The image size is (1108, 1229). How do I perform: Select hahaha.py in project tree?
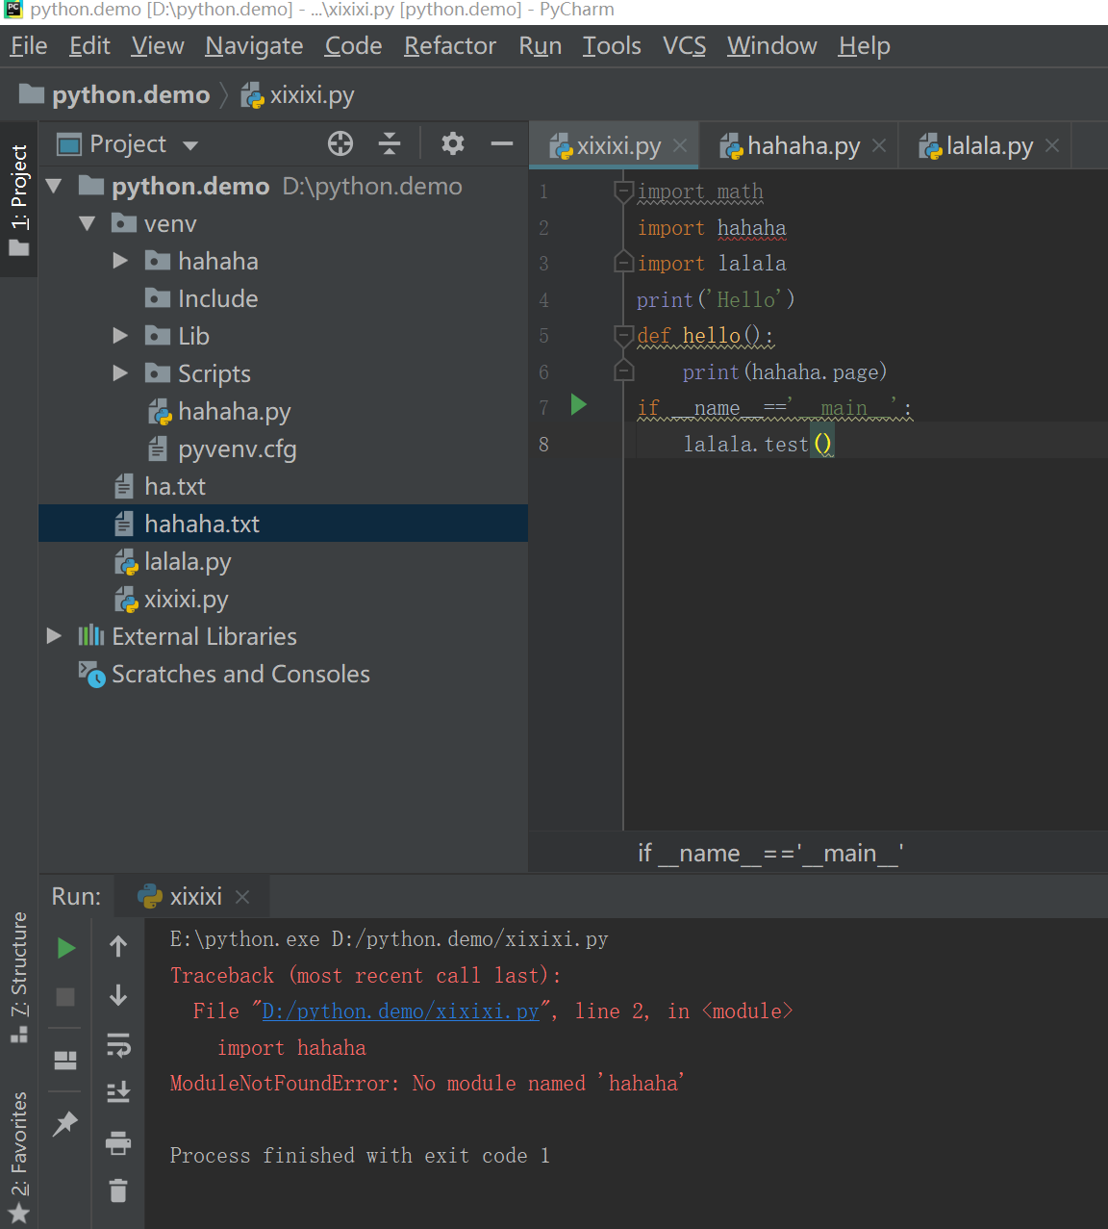coord(234,412)
